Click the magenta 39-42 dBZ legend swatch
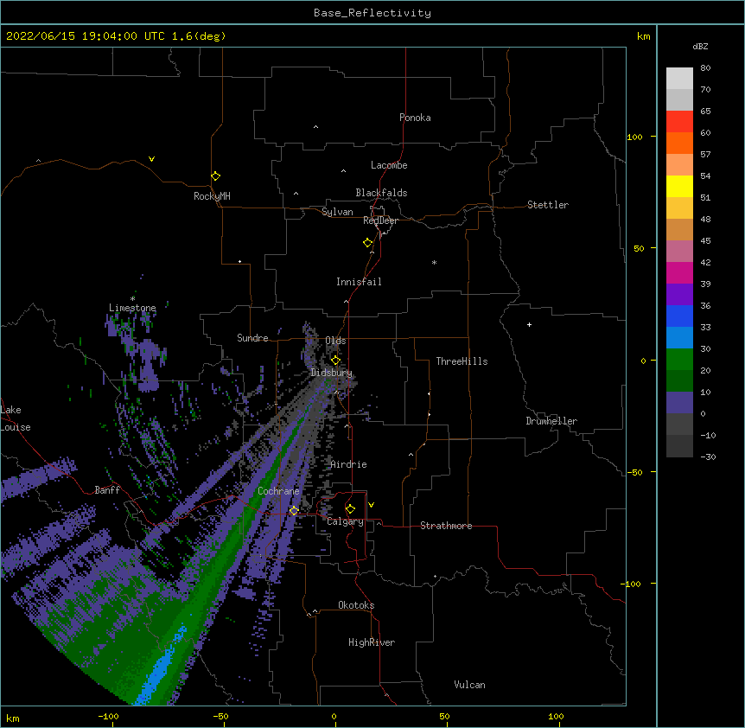Screen dimensions: 745x728 click(x=679, y=272)
